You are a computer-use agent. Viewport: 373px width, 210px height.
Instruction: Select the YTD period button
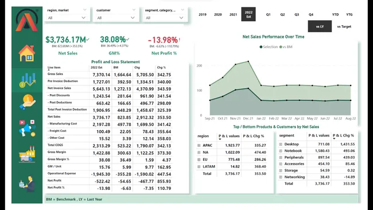(336, 14)
